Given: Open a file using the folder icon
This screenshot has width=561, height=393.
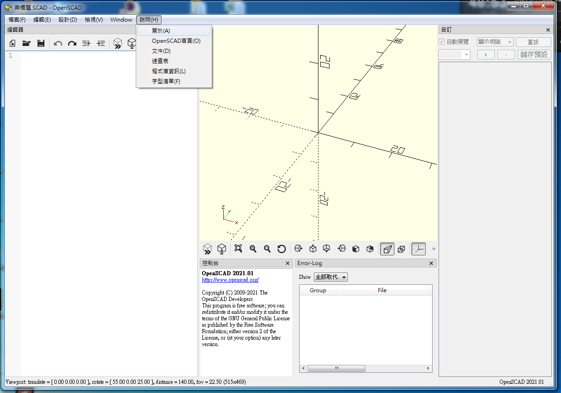Looking at the screenshot, I should 27,43.
